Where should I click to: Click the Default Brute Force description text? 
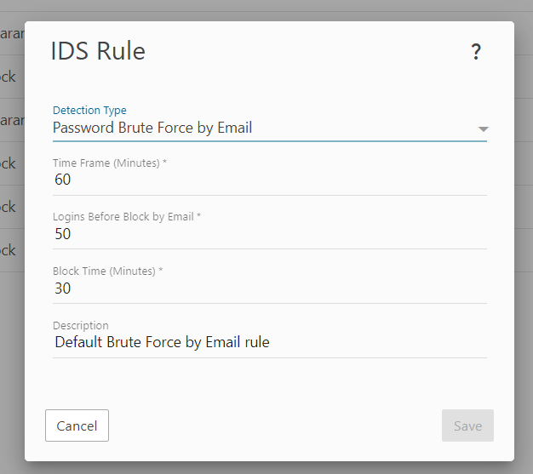162,343
